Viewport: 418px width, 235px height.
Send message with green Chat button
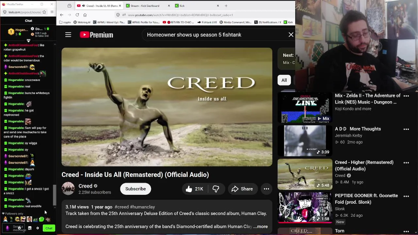tap(49, 228)
